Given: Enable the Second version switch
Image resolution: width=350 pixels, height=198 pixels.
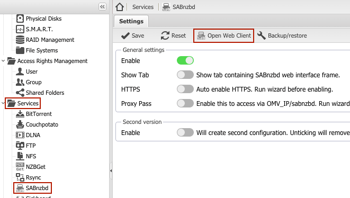Looking at the screenshot, I should [185, 132].
